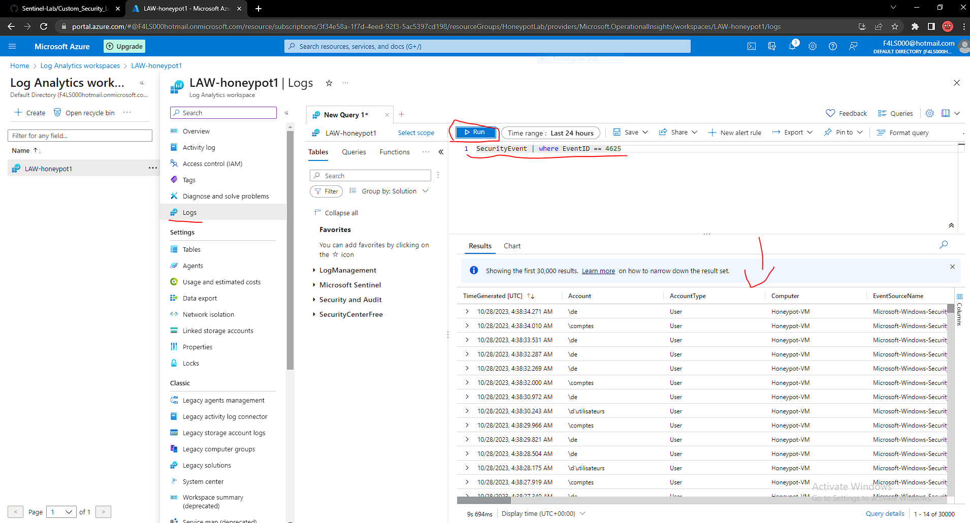Open the Display time UTC dropdown
The width and height of the screenshot is (970, 523).
point(543,513)
